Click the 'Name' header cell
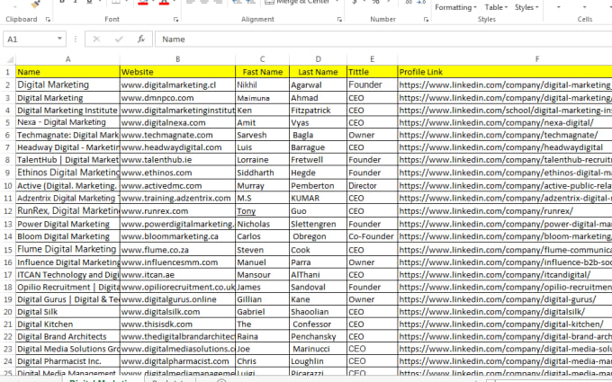612x382 pixels. click(x=67, y=72)
